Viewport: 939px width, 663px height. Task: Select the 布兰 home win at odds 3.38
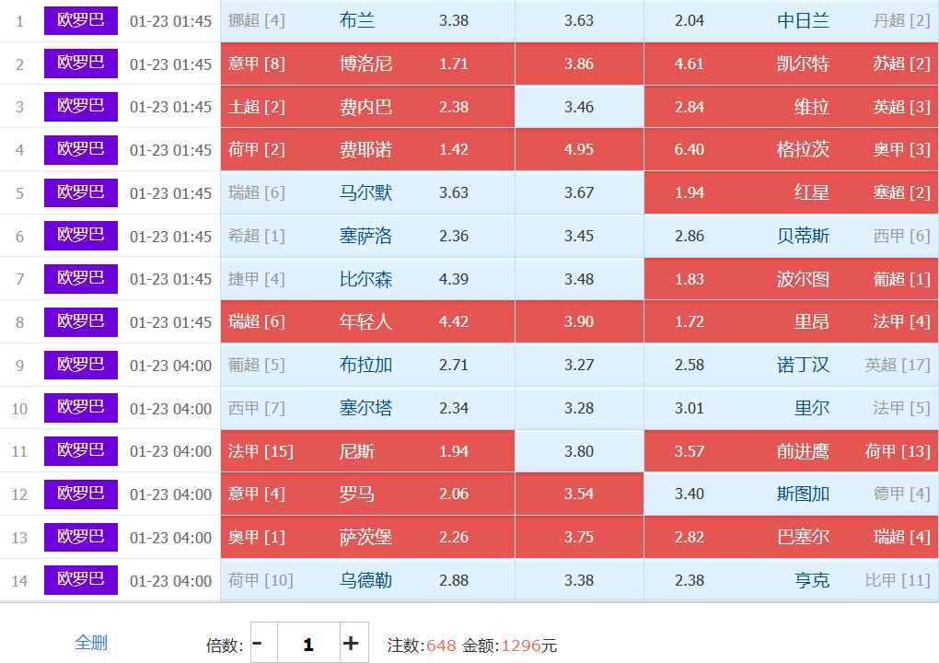[367, 21]
